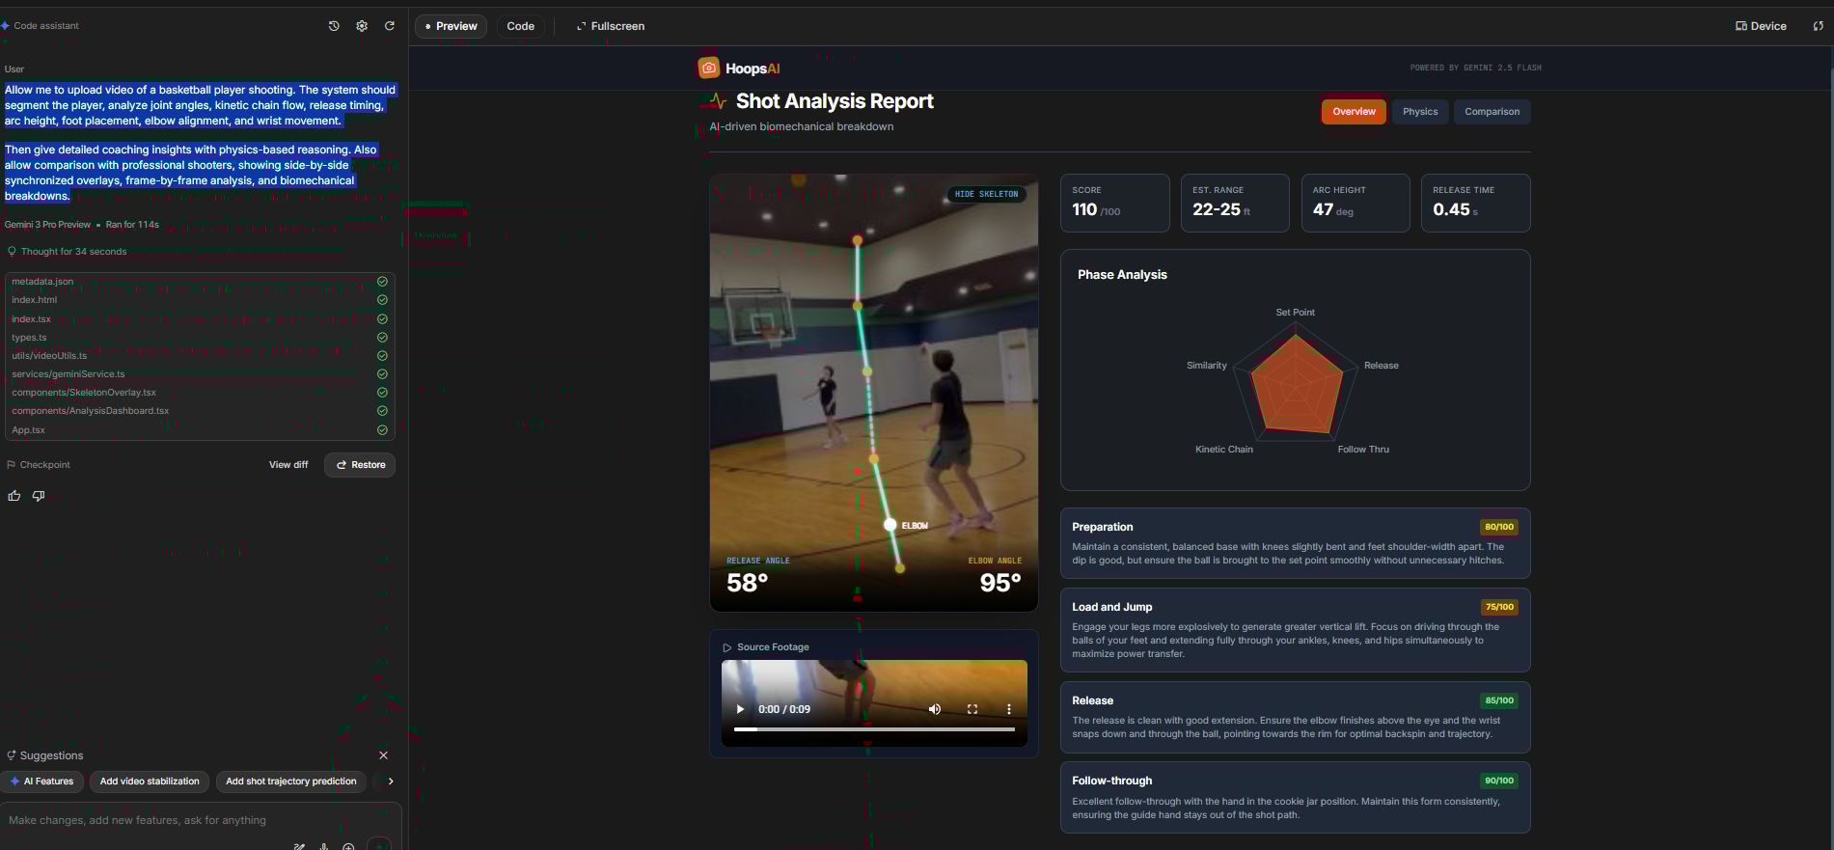Open services/geminiService.ts file row
This screenshot has height=850, width=1834.
[200, 374]
